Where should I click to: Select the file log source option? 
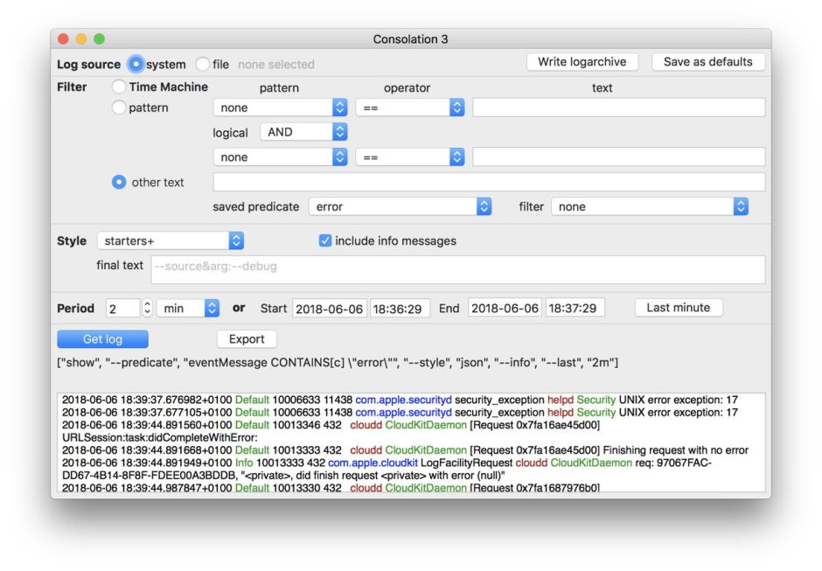click(x=203, y=64)
